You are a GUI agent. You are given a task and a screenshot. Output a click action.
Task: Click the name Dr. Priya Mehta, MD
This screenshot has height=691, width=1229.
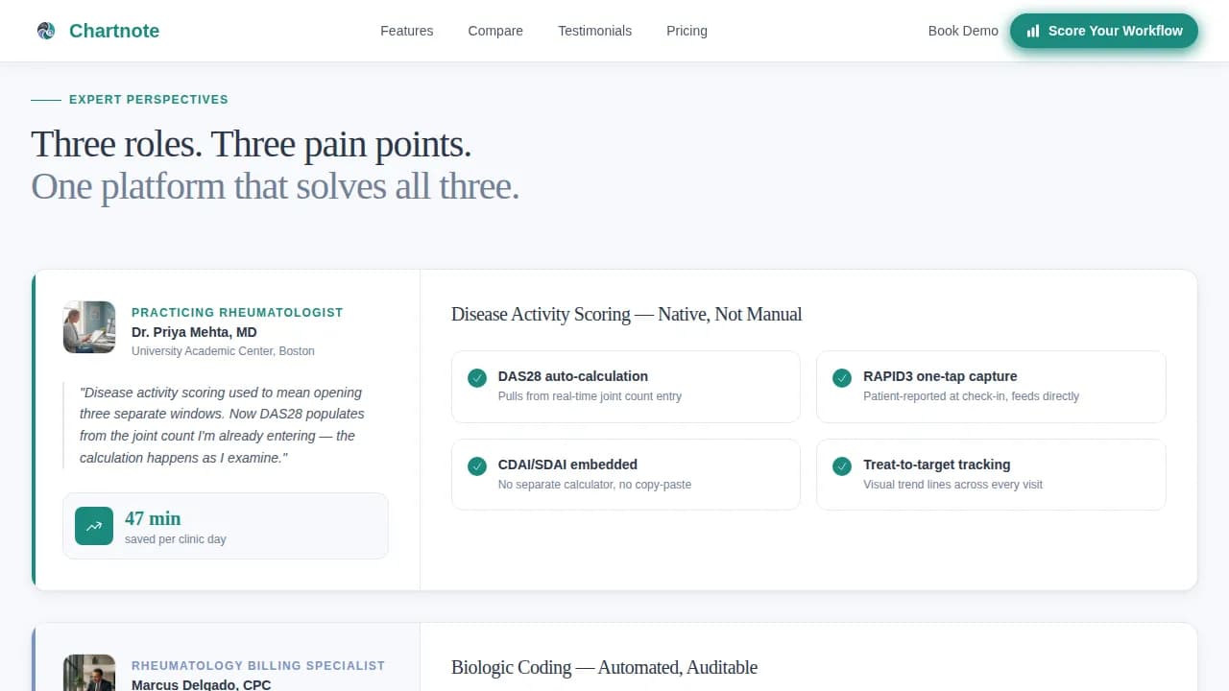click(194, 332)
